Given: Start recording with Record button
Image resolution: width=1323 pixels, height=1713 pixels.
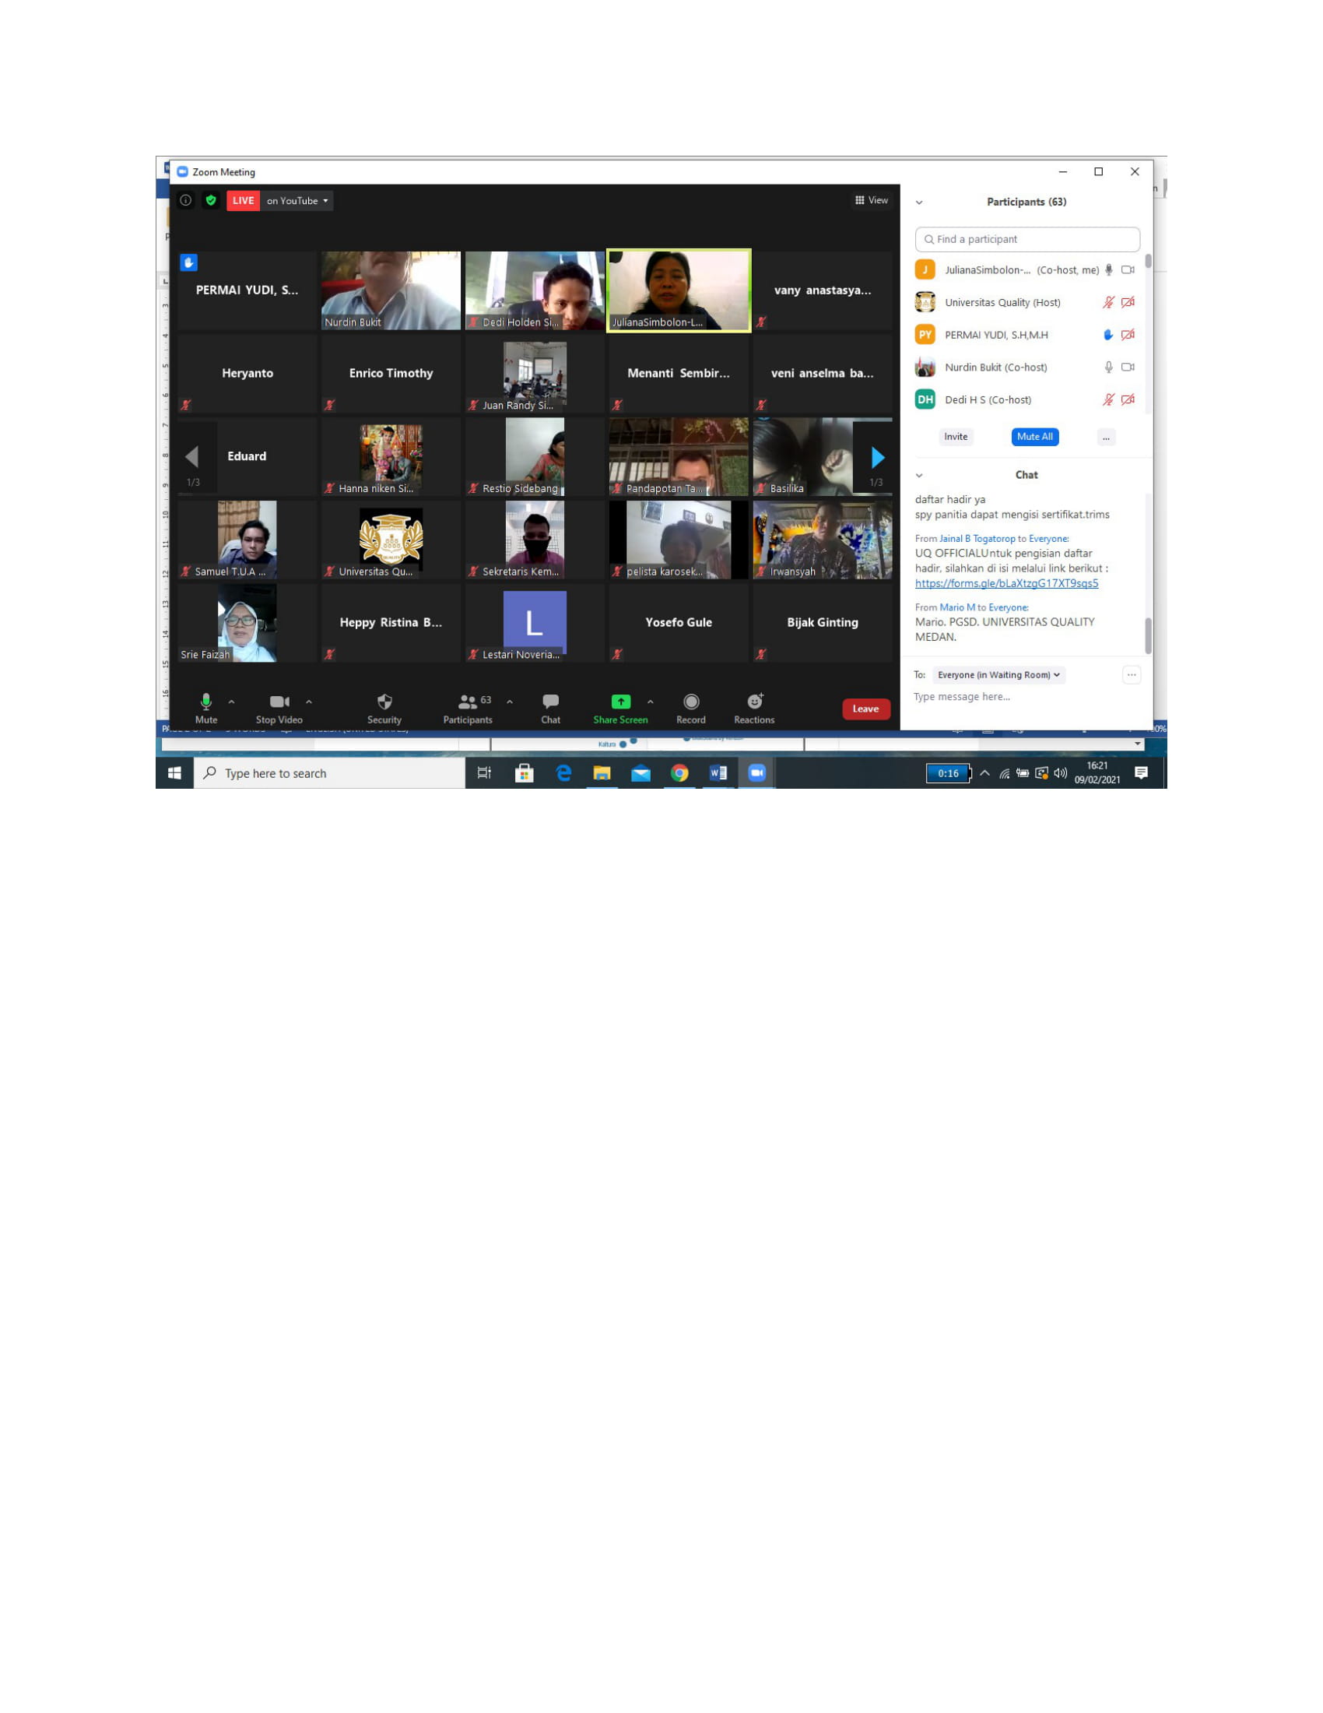Looking at the screenshot, I should (690, 709).
